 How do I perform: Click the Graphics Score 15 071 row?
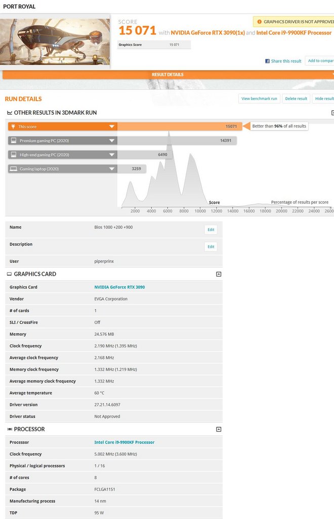(154, 45)
